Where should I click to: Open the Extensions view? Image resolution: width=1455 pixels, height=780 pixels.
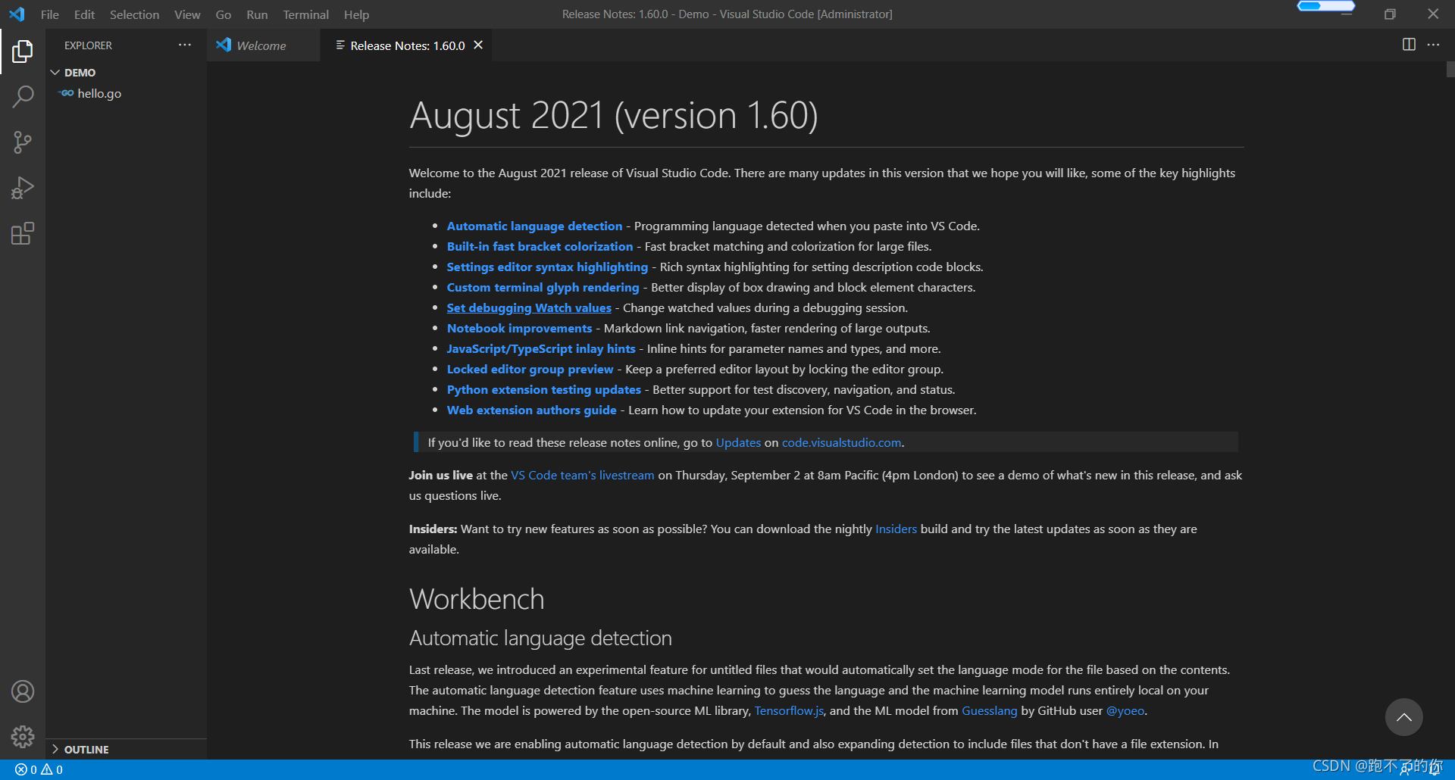pyautogui.click(x=23, y=233)
